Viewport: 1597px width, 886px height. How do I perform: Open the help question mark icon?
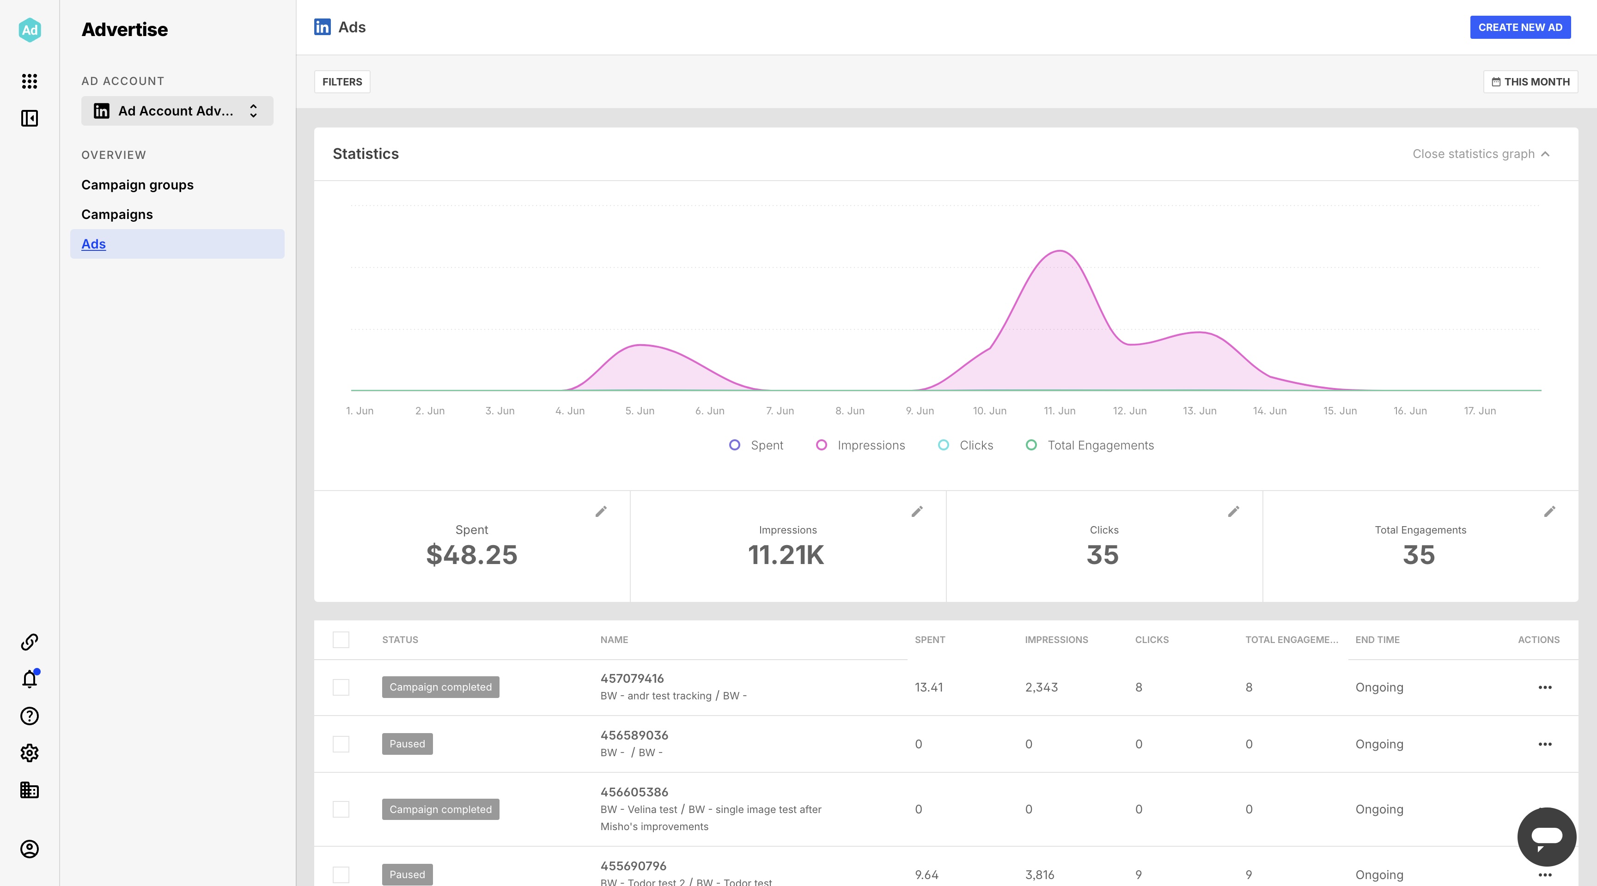coord(29,716)
